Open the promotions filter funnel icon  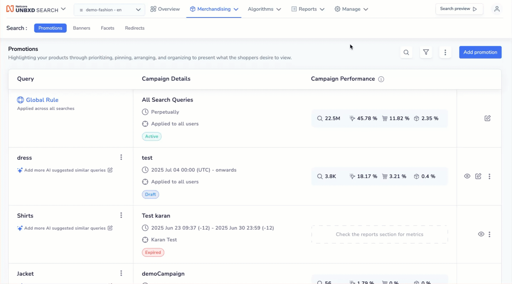point(426,52)
